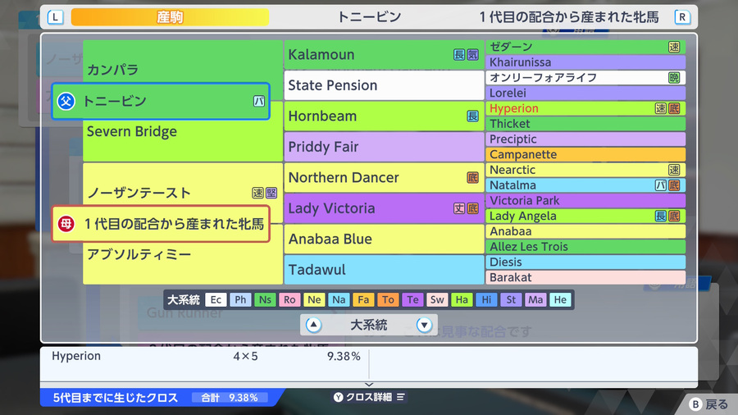Click the 速 badge on Hyperion
This screenshot has height=415, width=738.
point(660,108)
